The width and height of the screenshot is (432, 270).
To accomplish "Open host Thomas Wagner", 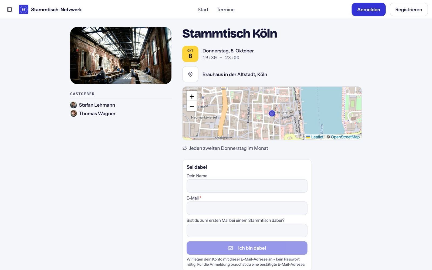I will [x=97, y=113].
